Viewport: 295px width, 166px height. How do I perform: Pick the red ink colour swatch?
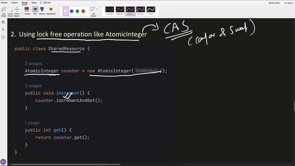click(83, 11)
